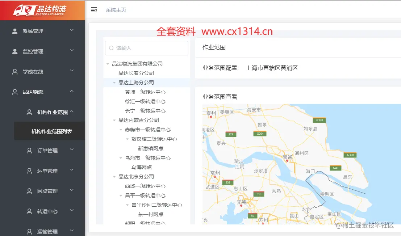Focus the 请输入 search field

point(147,48)
